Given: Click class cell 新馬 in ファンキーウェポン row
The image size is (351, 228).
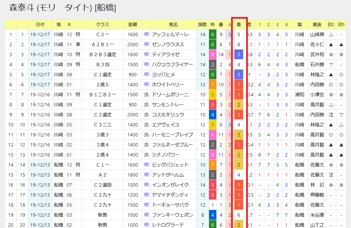Looking at the screenshot, I should 102,215.
